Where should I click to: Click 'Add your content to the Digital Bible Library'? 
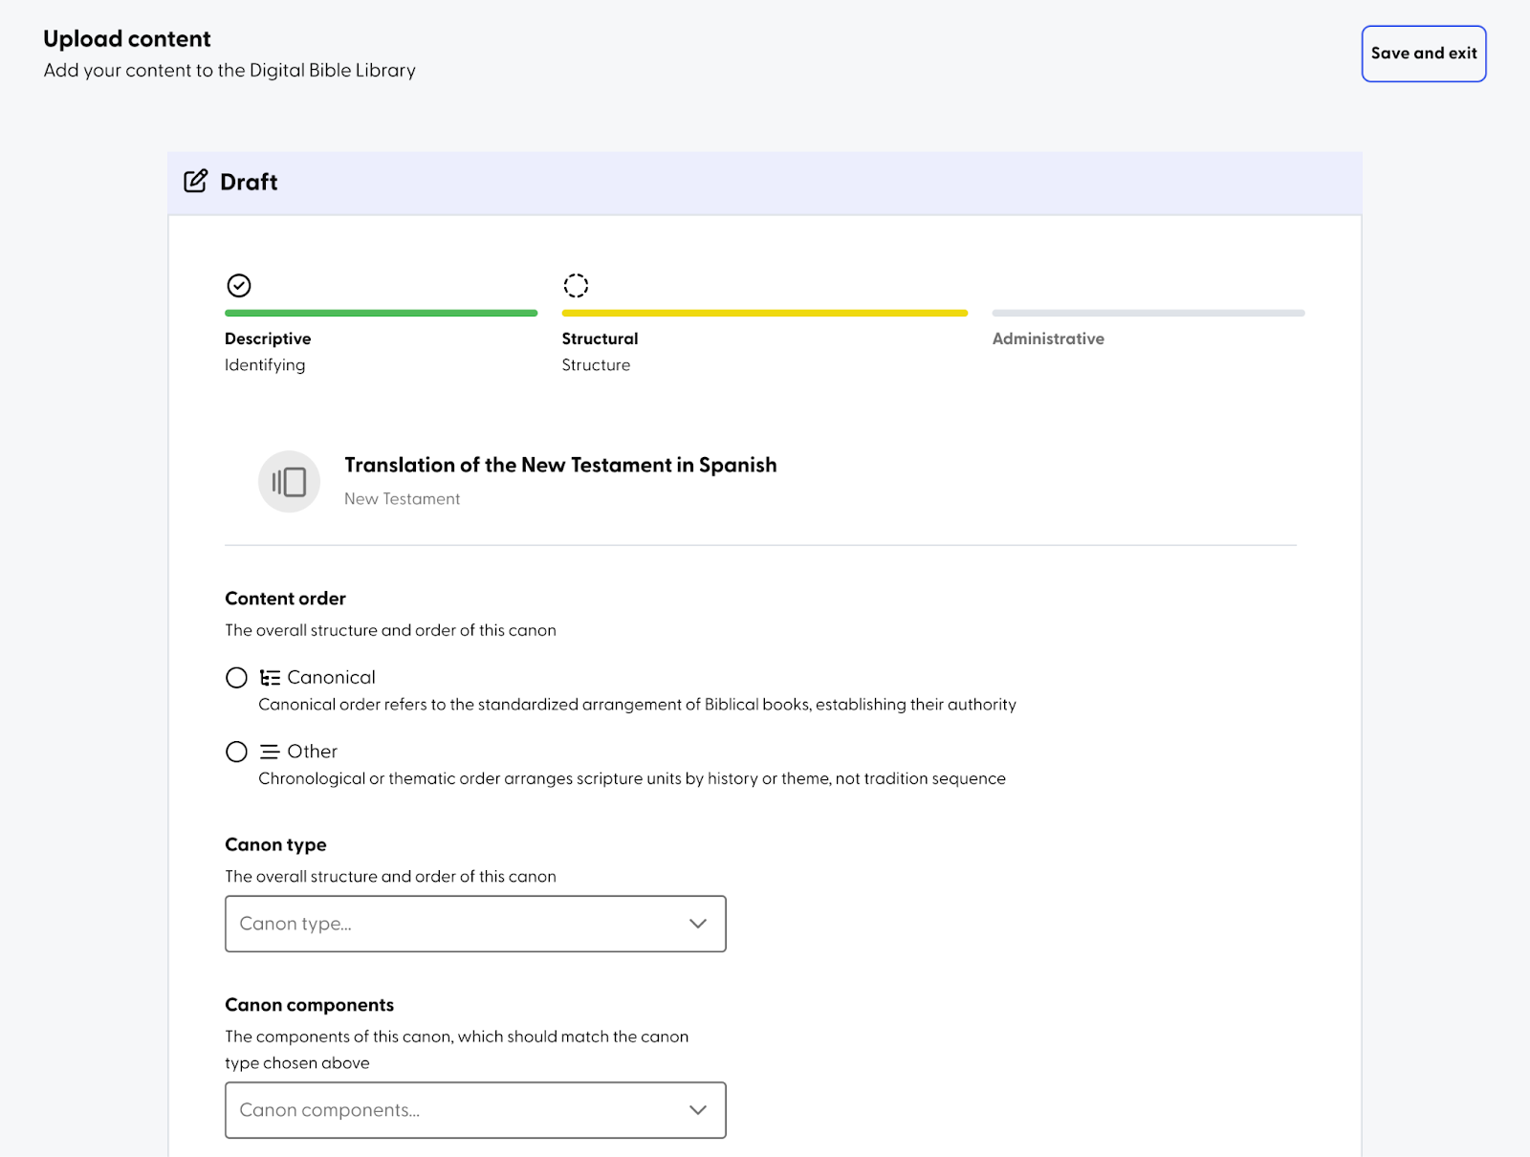(229, 71)
